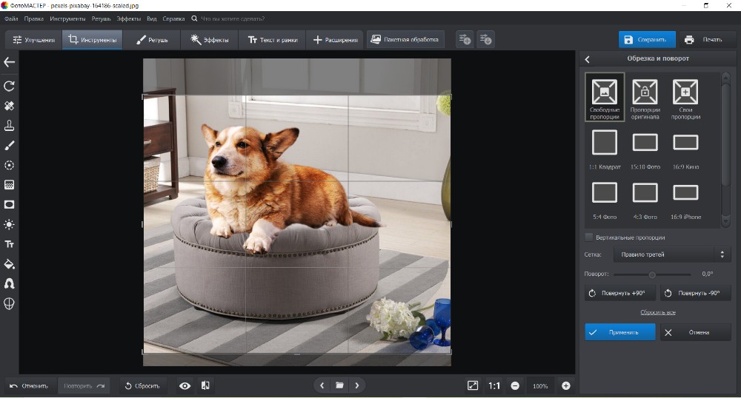Click the healing brush bandage icon
This screenshot has height=398, width=741.
coord(10,106)
